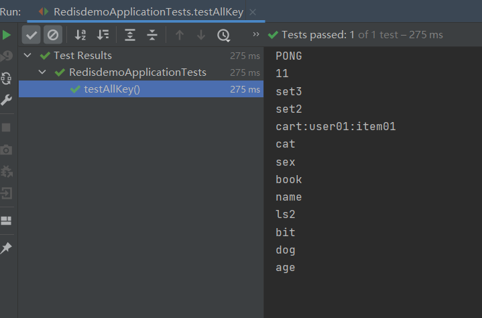Click sex output line

pyautogui.click(x=286, y=162)
